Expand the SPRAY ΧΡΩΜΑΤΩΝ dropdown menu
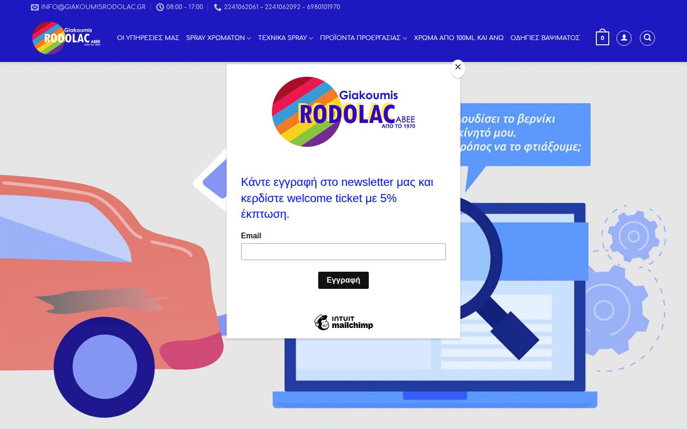 [x=219, y=38]
